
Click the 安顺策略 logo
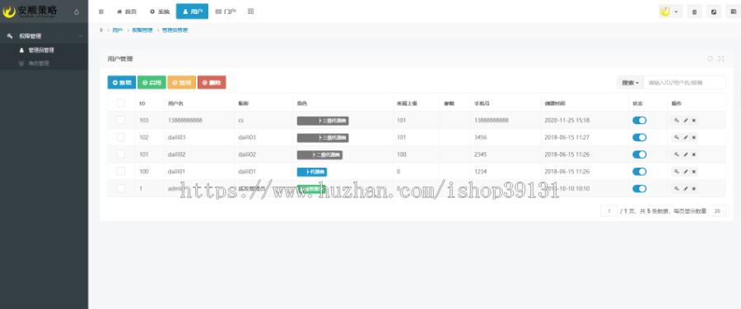30,12
